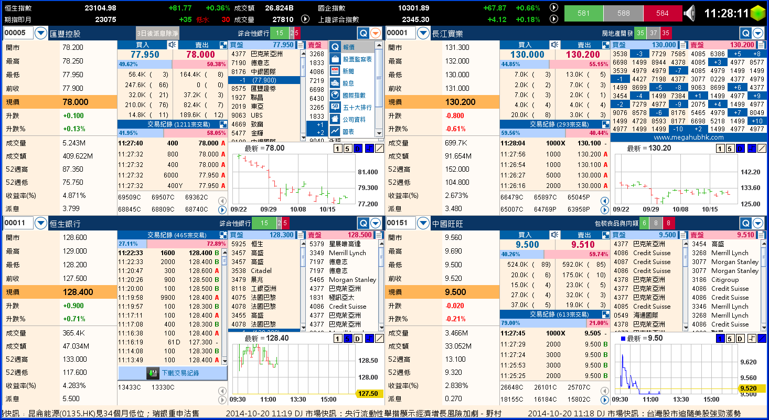Select 股票監察表 in the open menu
Screen dimensions: 769x420
coord(352,59)
